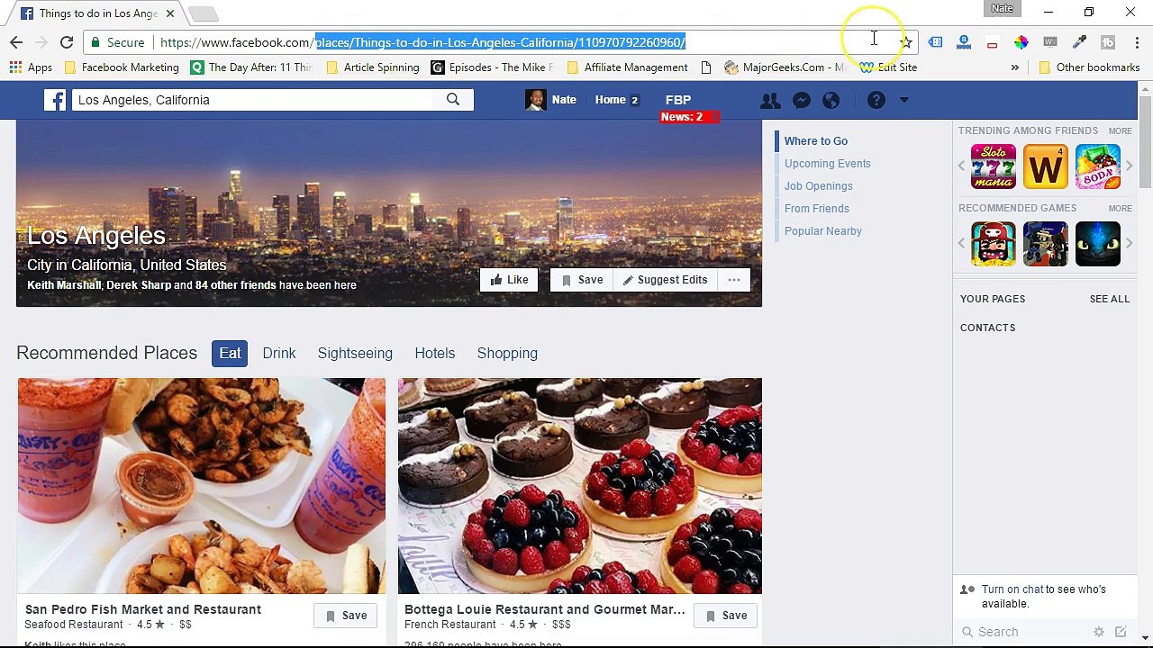Image resolution: width=1153 pixels, height=648 pixels.
Task: Open San Pedro Fish Market photo
Action: (202, 486)
